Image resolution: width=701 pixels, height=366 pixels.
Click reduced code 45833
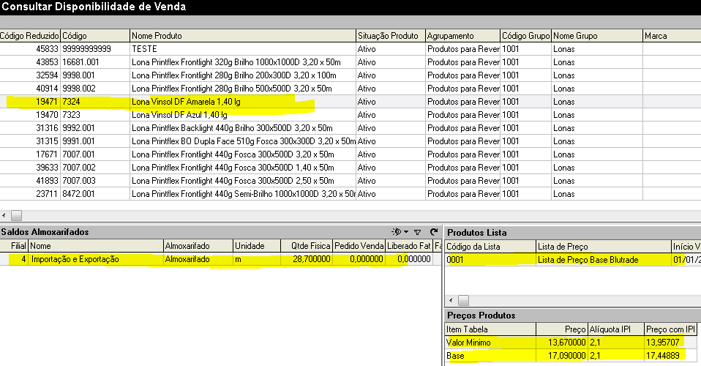click(47, 49)
